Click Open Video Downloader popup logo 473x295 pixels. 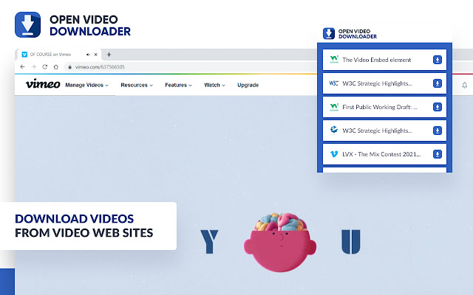tap(329, 33)
